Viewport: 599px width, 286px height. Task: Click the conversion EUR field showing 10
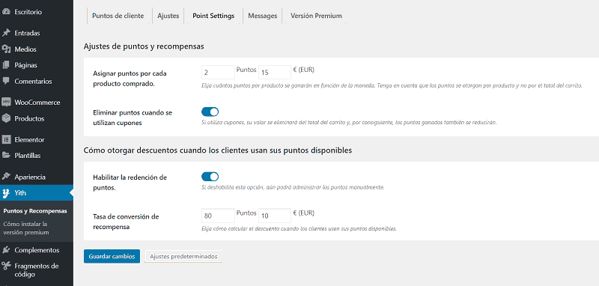(275, 216)
